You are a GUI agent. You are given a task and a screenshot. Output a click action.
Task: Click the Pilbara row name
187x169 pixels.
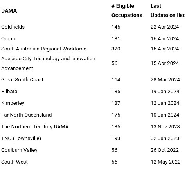pyautogui.click(x=9, y=92)
